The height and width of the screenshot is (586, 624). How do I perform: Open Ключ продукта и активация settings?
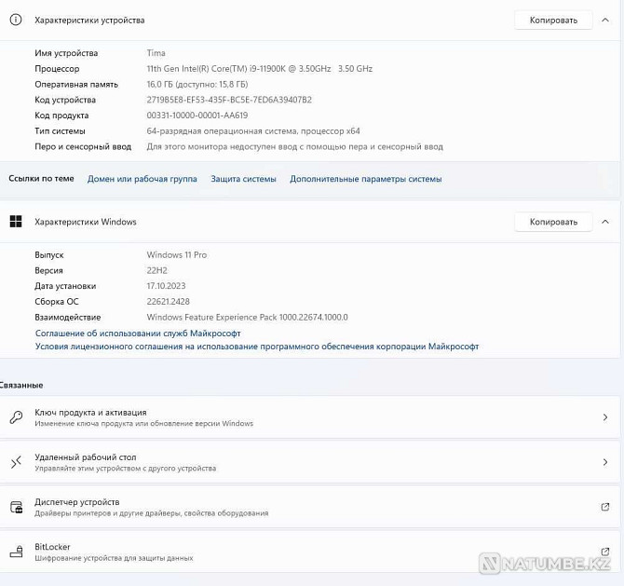[x=310, y=417]
